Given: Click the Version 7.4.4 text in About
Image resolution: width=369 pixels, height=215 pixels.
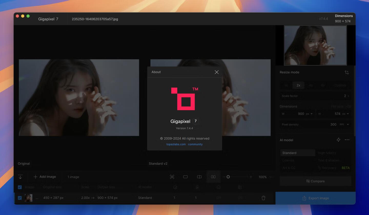Looking at the screenshot, I should tap(184, 128).
